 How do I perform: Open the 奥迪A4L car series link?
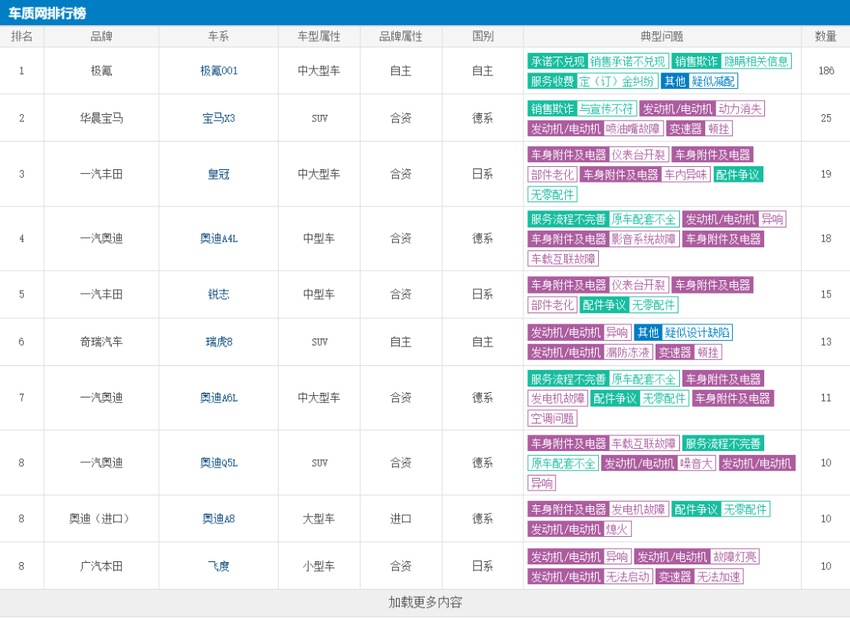(x=219, y=239)
